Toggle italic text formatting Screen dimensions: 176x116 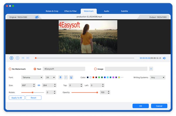click(66, 77)
